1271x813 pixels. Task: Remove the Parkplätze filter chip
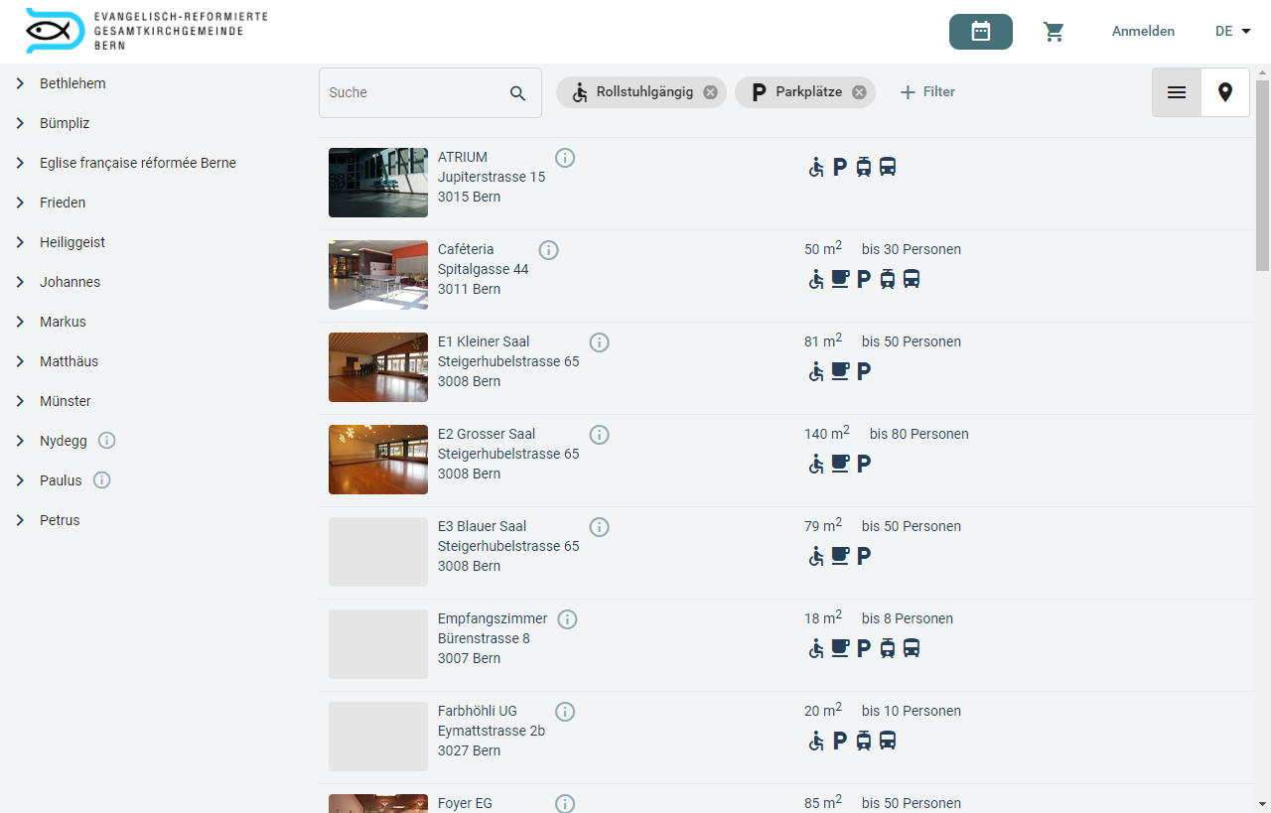click(859, 92)
